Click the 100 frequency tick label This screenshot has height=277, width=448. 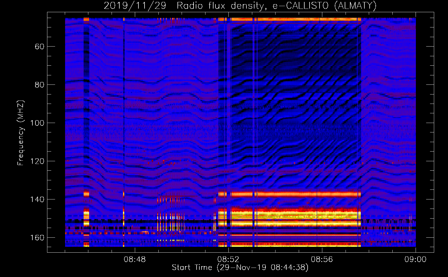click(37, 123)
